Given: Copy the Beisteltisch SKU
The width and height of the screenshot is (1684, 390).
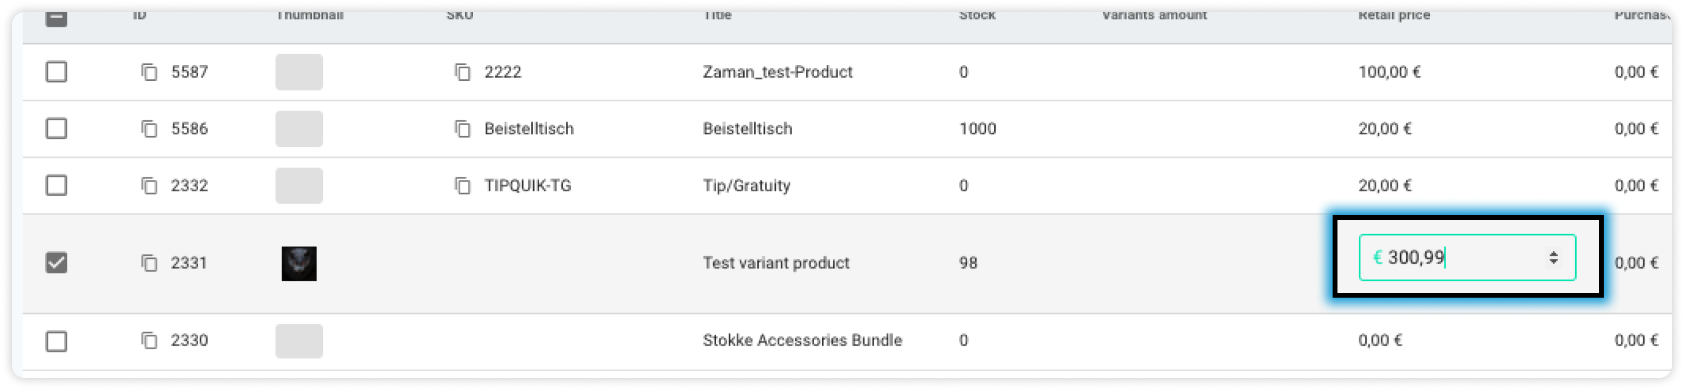Looking at the screenshot, I should (x=462, y=129).
